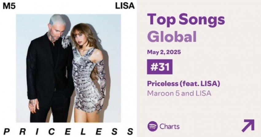261x137 pixels.
Task: Click the artist line Maroon 5 and LISA
Action: (179, 93)
